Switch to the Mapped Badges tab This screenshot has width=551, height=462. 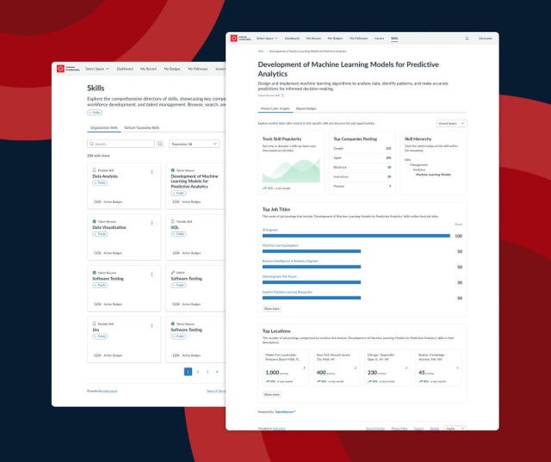pos(306,108)
